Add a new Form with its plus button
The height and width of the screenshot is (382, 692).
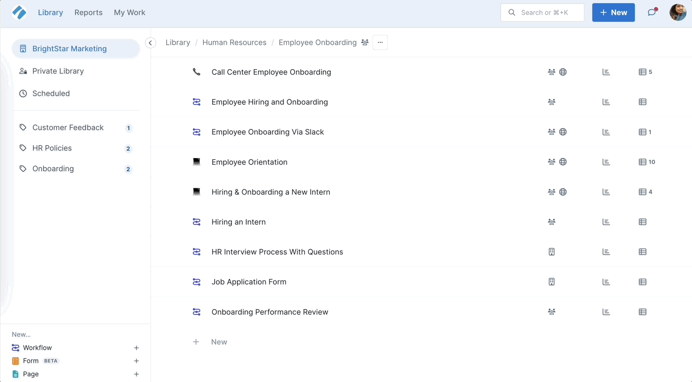(137, 361)
